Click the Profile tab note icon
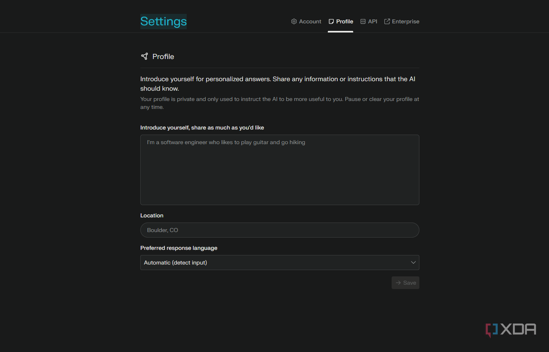Viewport: 549px width, 352px height. (x=331, y=21)
